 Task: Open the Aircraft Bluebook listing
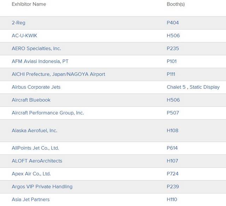pos(31,100)
